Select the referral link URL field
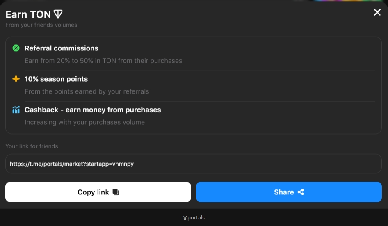Screen dimensions: 388x226 coord(193,164)
